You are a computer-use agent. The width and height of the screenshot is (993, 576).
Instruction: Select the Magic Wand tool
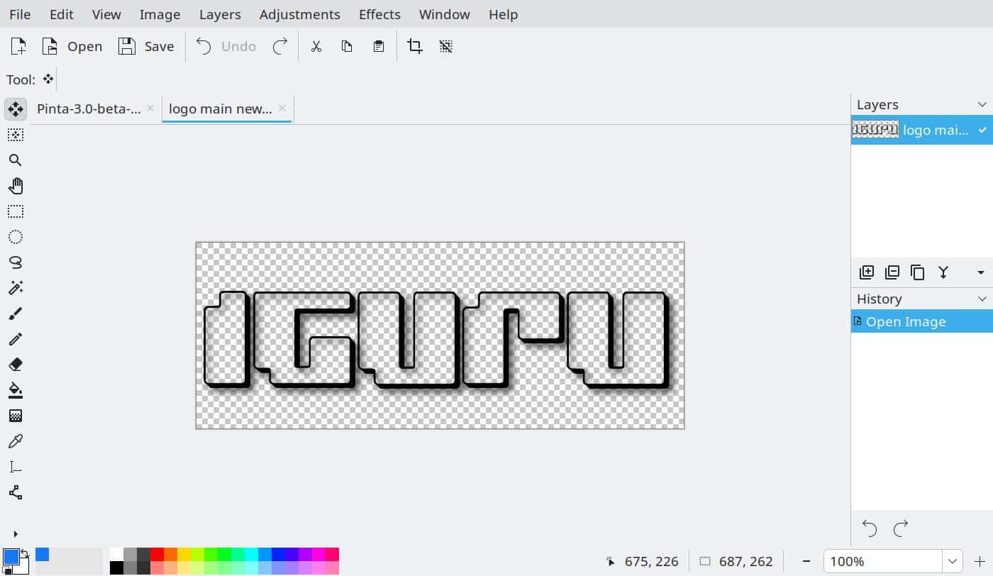coord(16,288)
